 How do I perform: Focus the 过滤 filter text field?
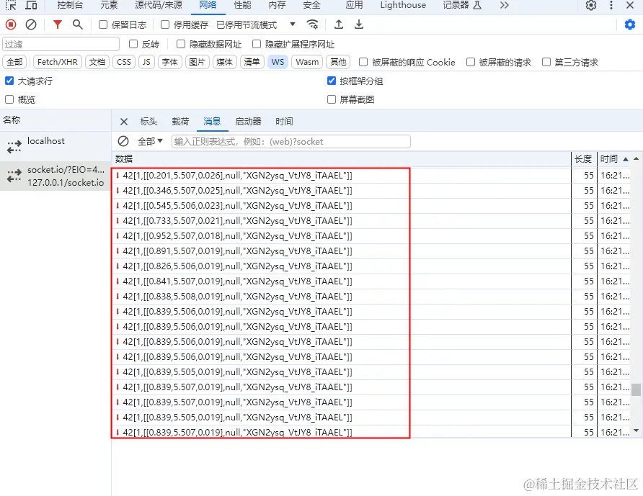[61, 44]
